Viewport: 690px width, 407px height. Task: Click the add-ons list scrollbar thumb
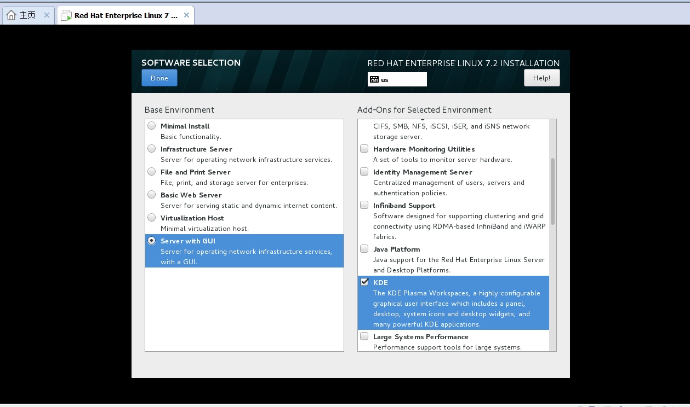[552, 191]
